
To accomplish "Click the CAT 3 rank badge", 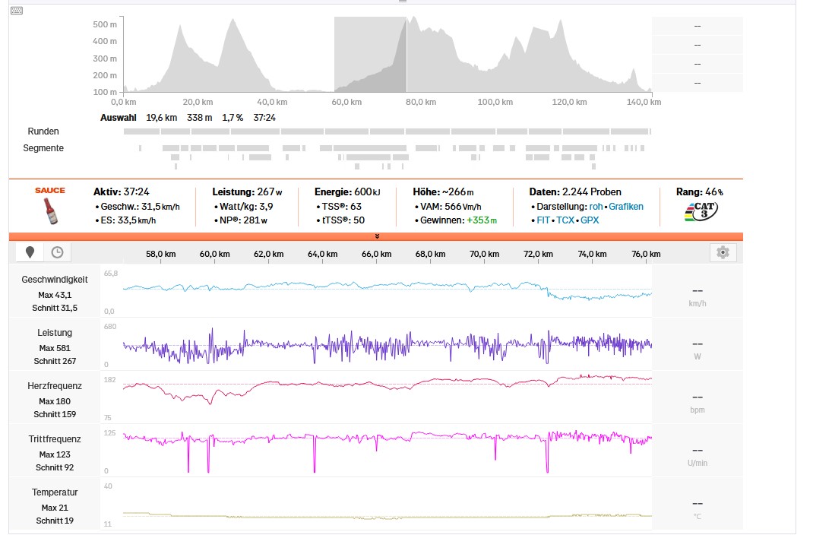I will (x=701, y=211).
